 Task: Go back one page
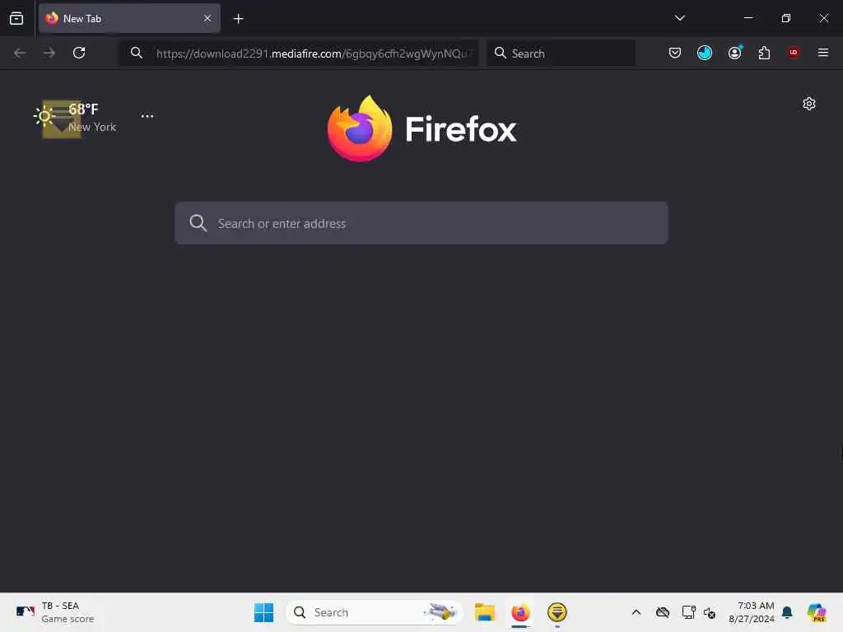click(x=20, y=53)
